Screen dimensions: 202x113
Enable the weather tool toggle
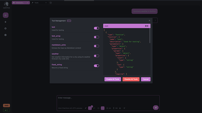97,56
